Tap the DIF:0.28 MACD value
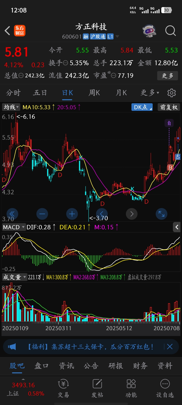The height and width of the screenshot is (405, 182). pyautogui.click(x=39, y=227)
